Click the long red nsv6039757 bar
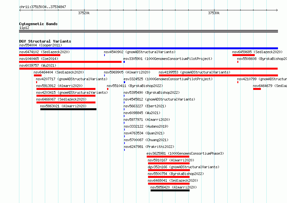Image resolution: width=287 pixels, height=203 pixels. pos(148,69)
